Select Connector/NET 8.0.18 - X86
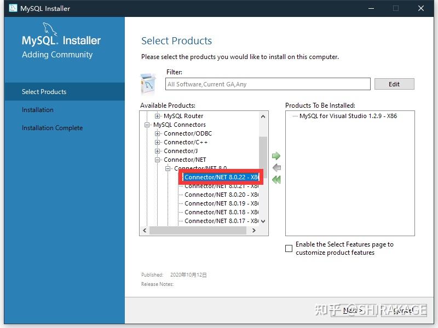Image resolution: width=438 pixels, height=328 pixels. [x=221, y=212]
